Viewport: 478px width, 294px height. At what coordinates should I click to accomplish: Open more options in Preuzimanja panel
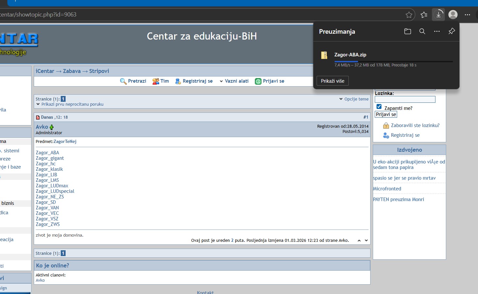[x=437, y=31]
